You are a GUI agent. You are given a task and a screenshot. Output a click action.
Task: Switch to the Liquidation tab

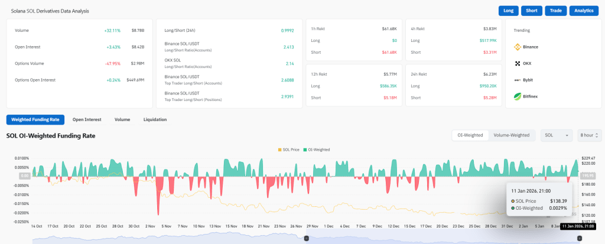[155, 120]
